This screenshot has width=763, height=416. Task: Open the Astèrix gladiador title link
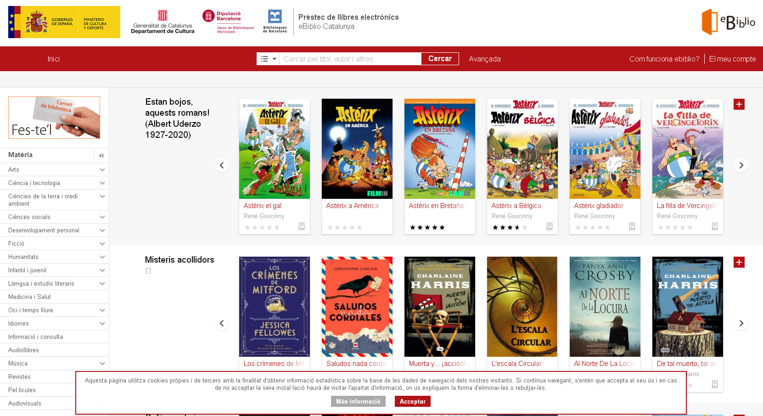coord(599,206)
